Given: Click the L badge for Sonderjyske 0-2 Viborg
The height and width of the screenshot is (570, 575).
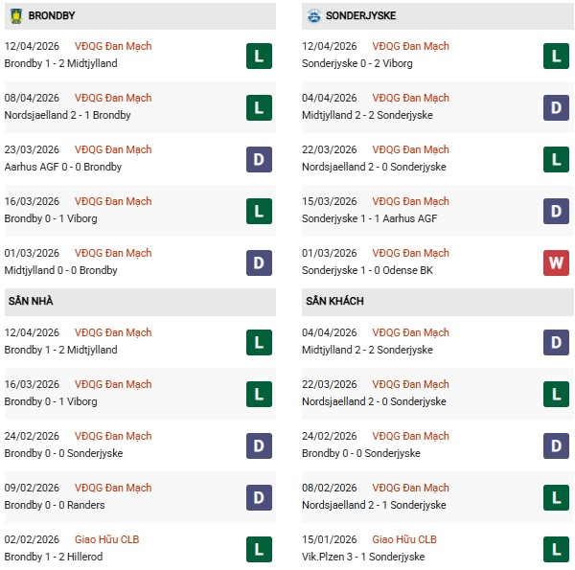Looking at the screenshot, I should (558, 56).
